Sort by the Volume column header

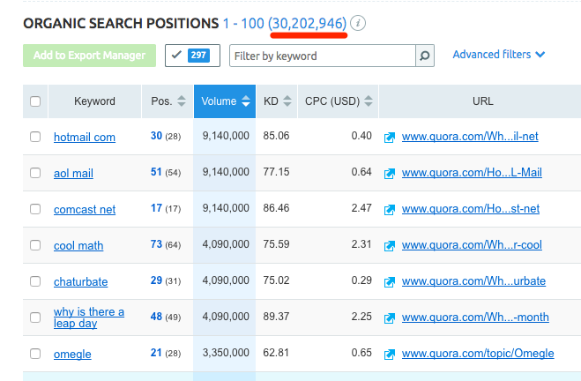[x=224, y=101]
